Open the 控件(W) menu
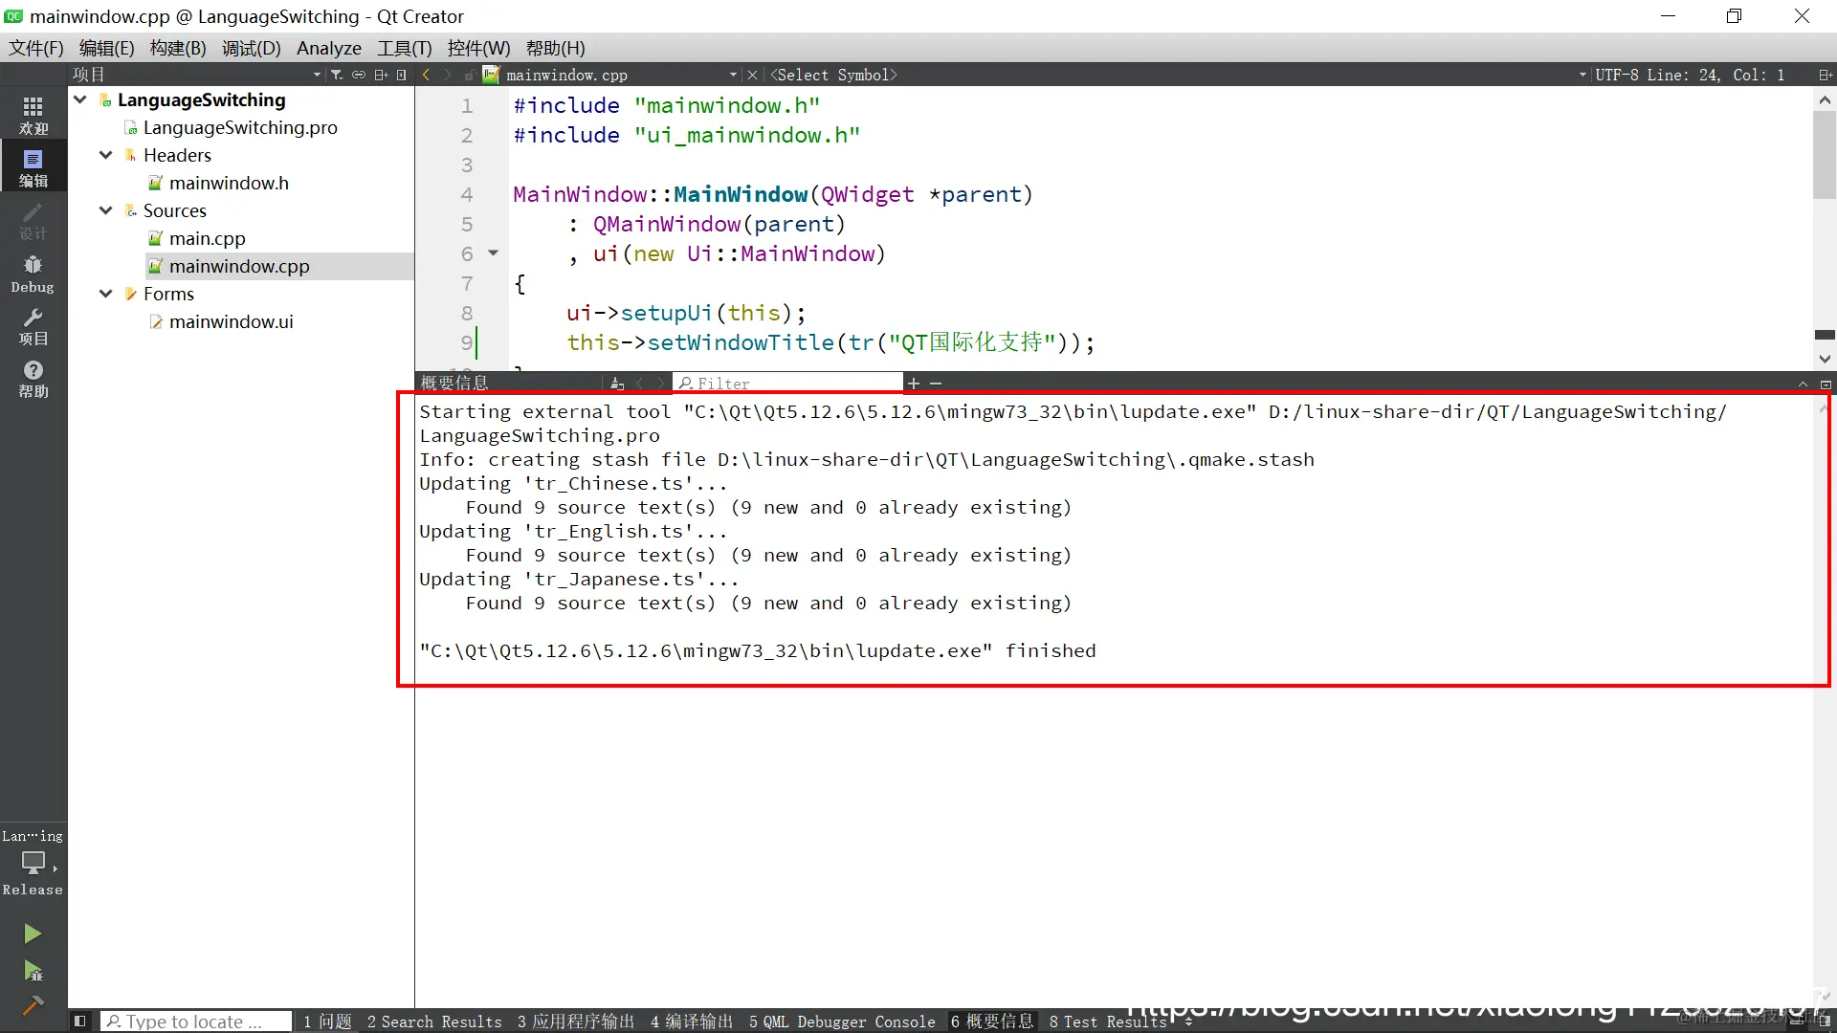1837x1033 pixels. [478, 48]
